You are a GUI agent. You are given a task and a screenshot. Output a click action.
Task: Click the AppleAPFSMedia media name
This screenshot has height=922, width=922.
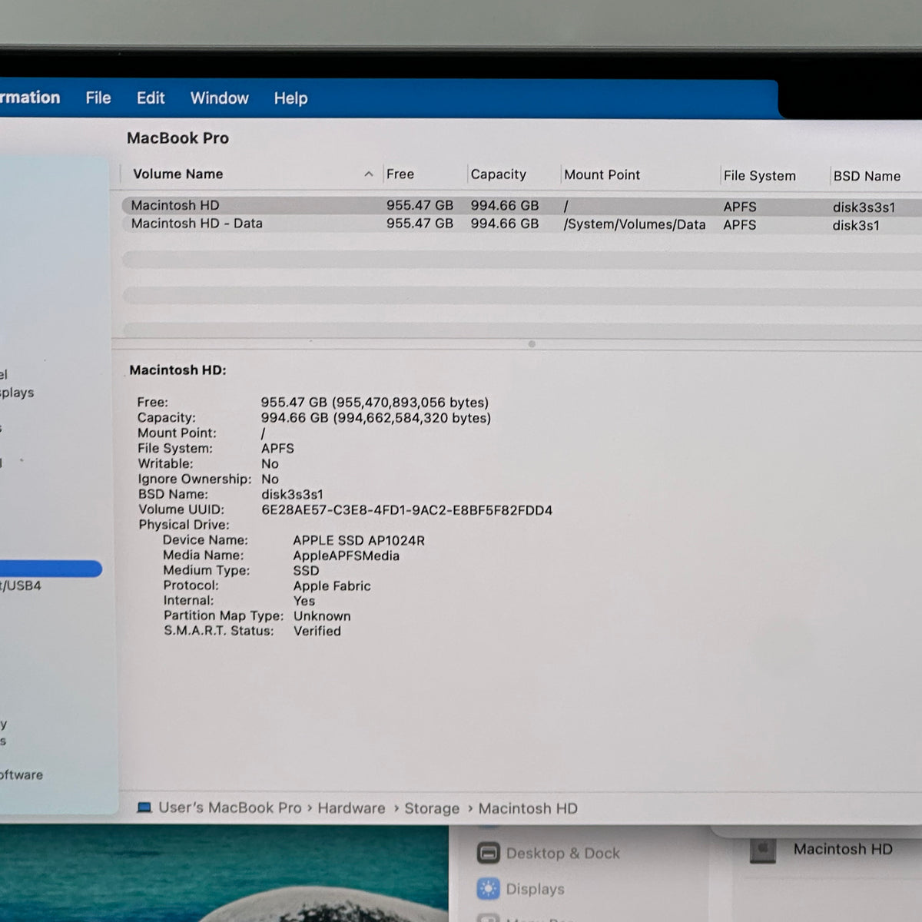(347, 556)
